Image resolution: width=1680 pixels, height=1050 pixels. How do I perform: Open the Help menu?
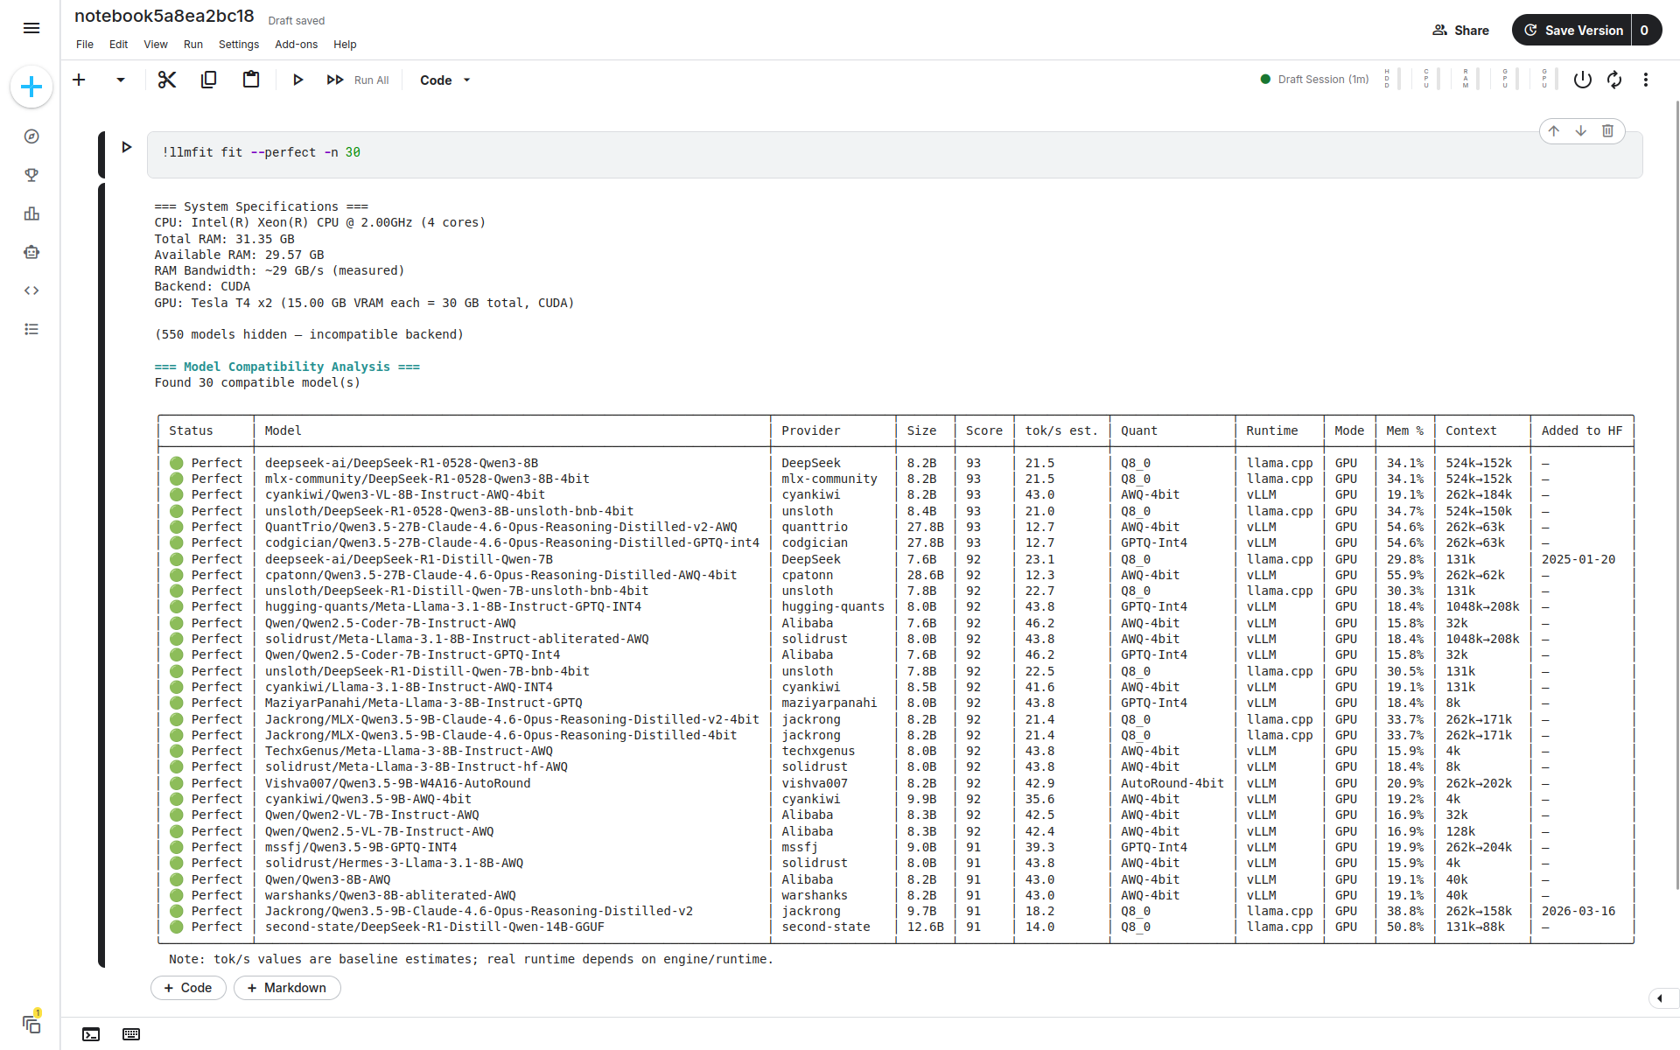[x=345, y=45]
